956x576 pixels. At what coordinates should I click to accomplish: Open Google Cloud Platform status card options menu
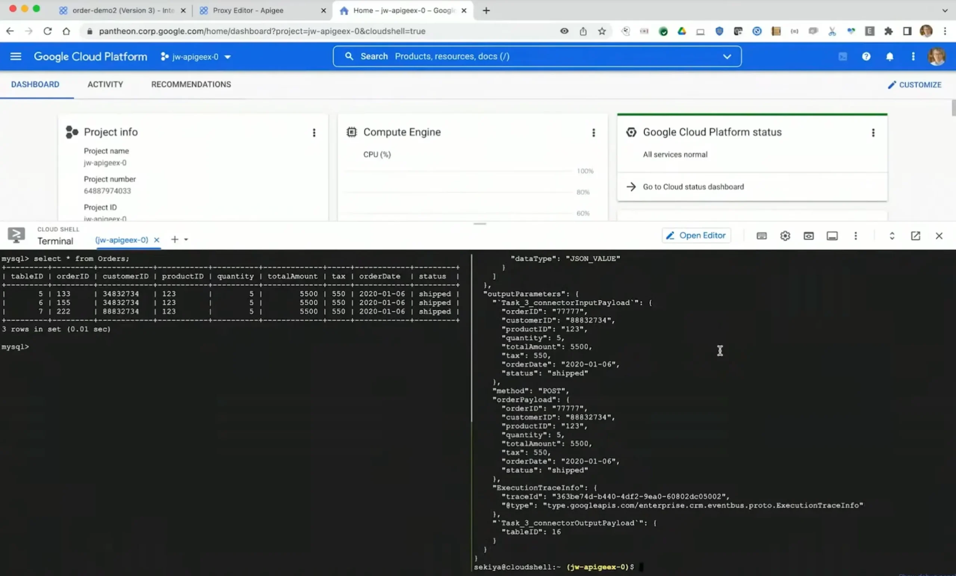[873, 133]
